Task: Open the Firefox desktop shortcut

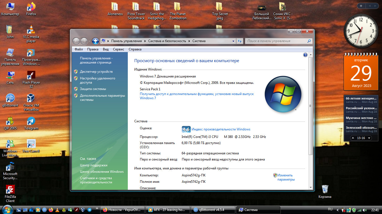Action: pos(31,8)
